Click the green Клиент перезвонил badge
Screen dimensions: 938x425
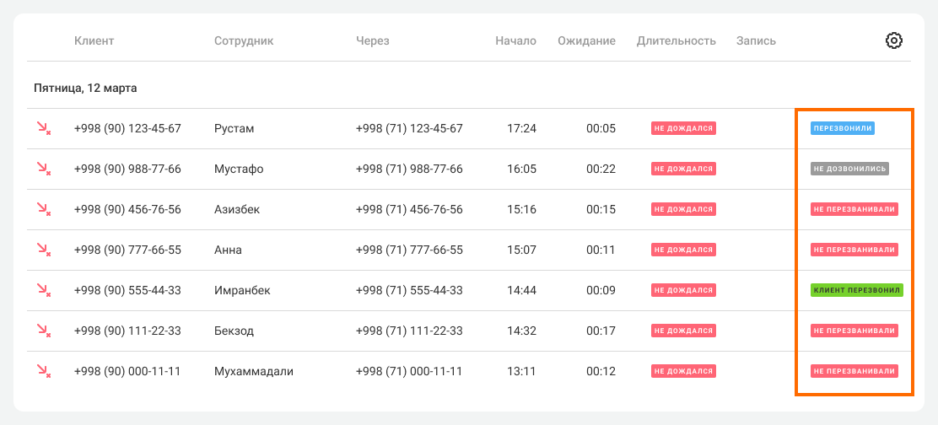point(856,290)
